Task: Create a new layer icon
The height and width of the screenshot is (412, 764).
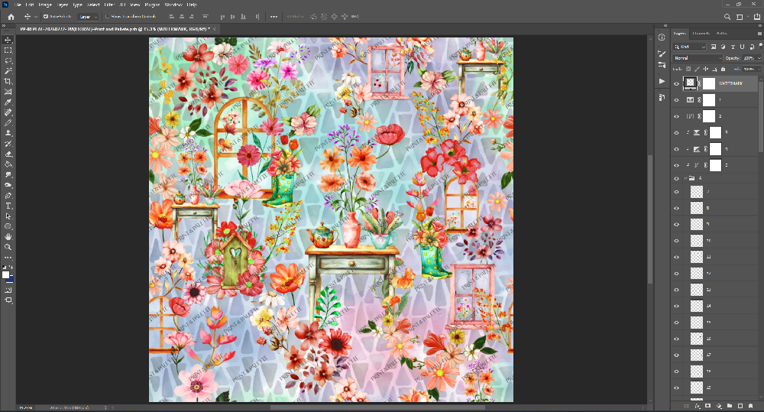Action: pos(740,406)
